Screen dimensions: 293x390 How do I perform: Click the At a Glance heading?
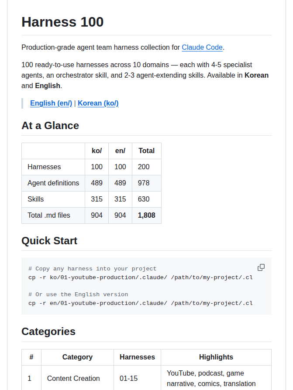[50, 126]
